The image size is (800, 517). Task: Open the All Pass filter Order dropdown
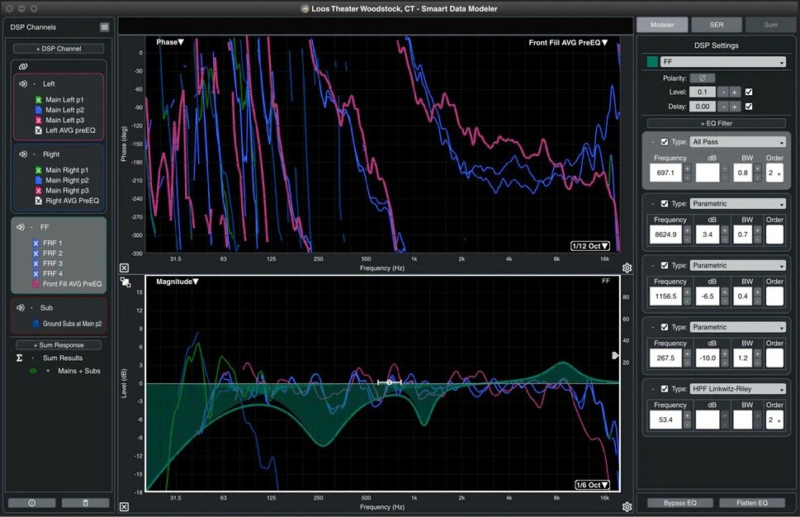(774, 173)
